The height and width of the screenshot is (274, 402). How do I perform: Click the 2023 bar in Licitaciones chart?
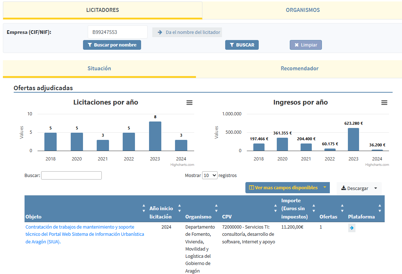point(155,136)
